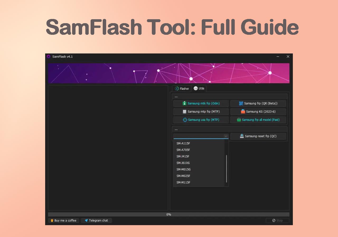The image size is (338, 237).
Task: Switch to the Flasher tab
Action: pyautogui.click(x=182, y=89)
